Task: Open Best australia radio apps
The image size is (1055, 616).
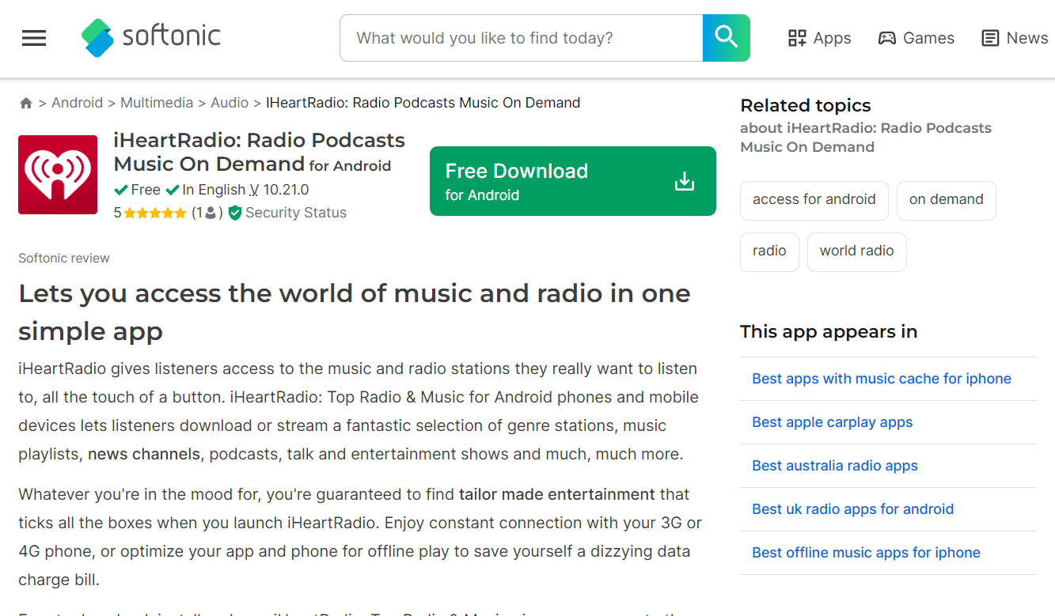Action: point(835,466)
